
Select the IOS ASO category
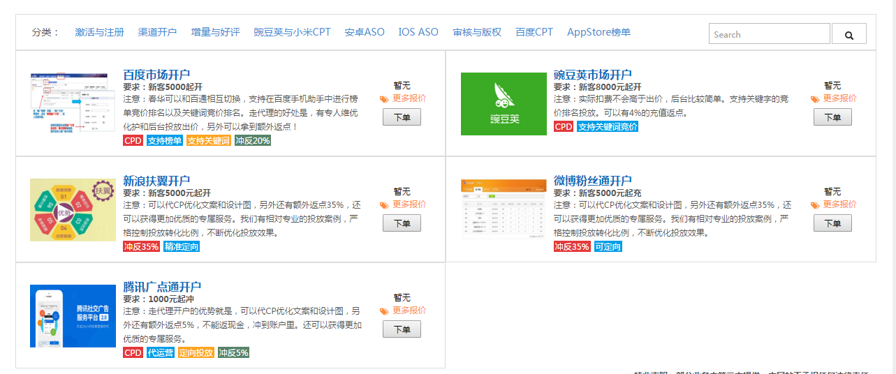[418, 32]
